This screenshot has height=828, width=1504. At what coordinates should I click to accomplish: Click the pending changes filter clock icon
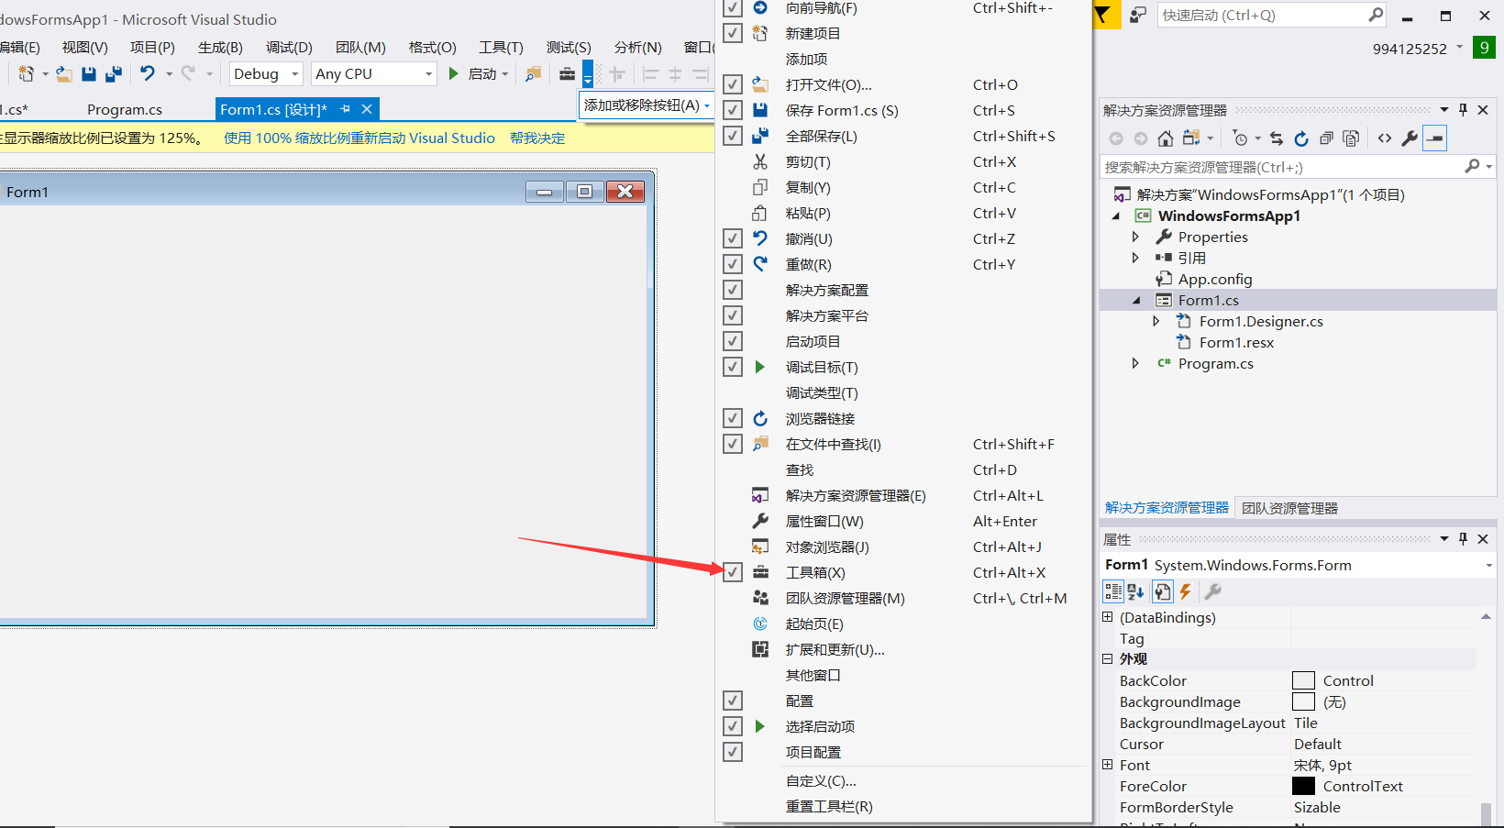[1241, 138]
